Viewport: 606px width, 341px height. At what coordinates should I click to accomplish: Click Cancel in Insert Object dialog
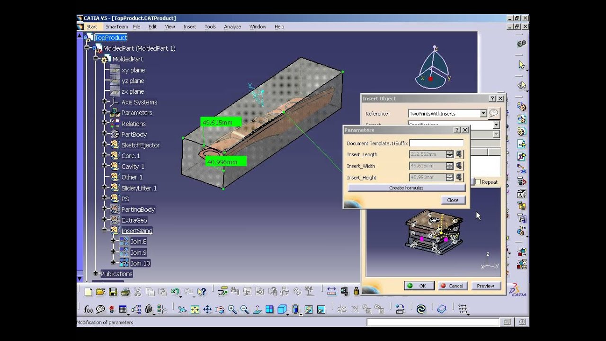pyautogui.click(x=453, y=286)
